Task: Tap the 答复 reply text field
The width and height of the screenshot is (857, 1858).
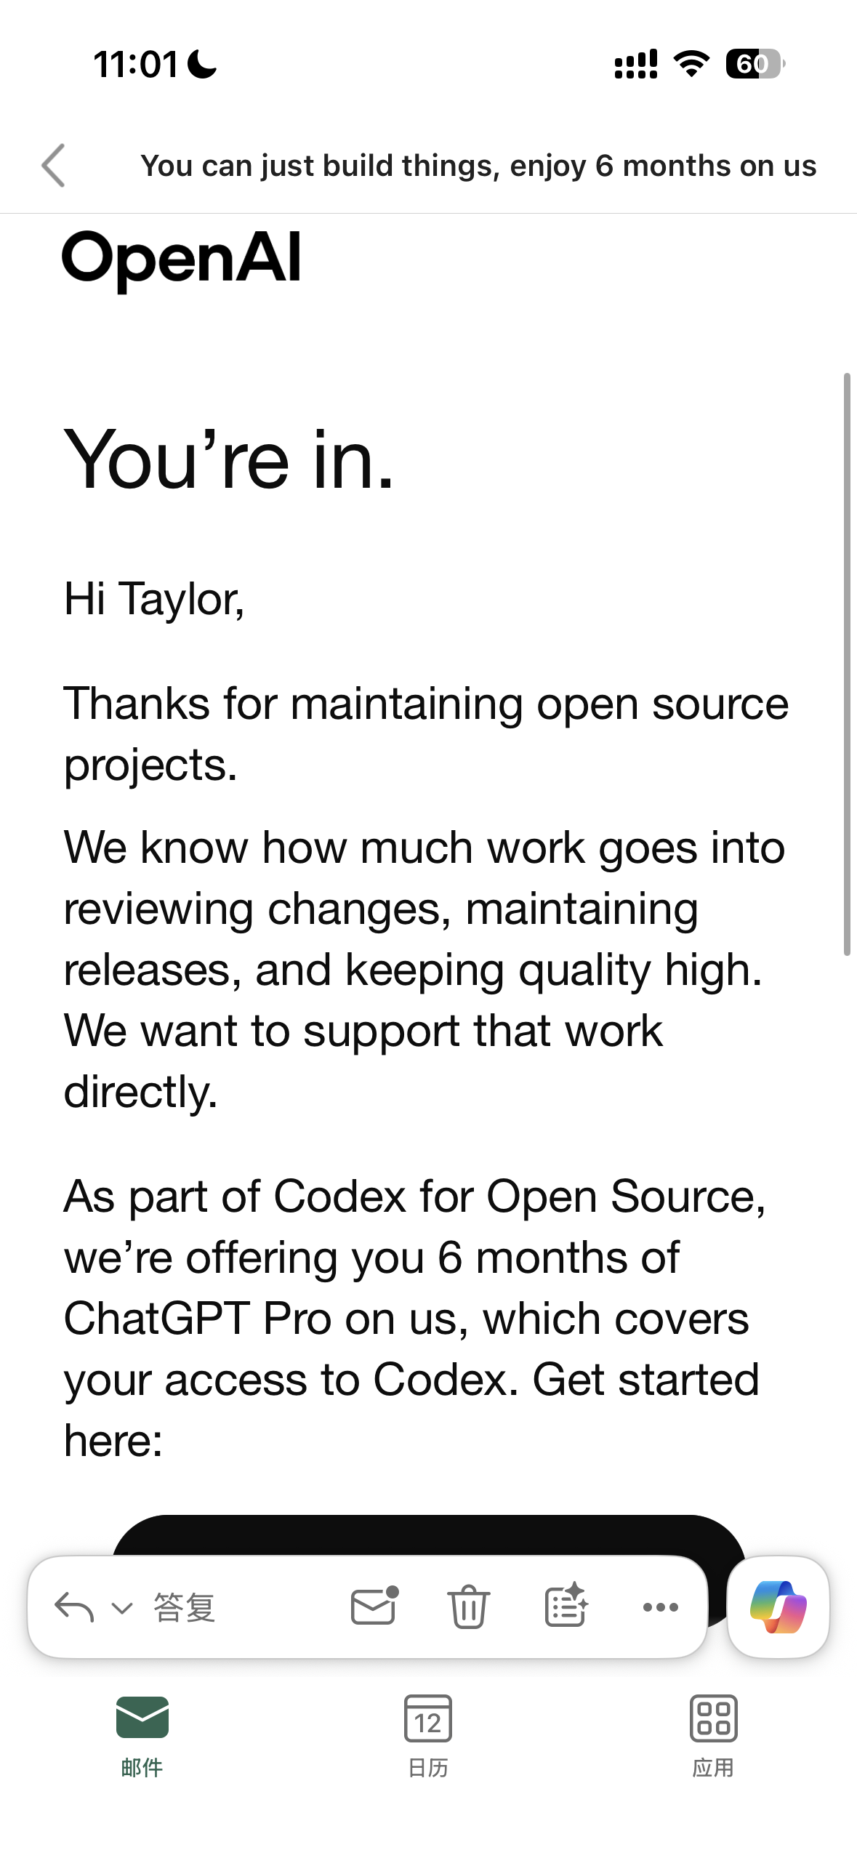Action: 185,1607
